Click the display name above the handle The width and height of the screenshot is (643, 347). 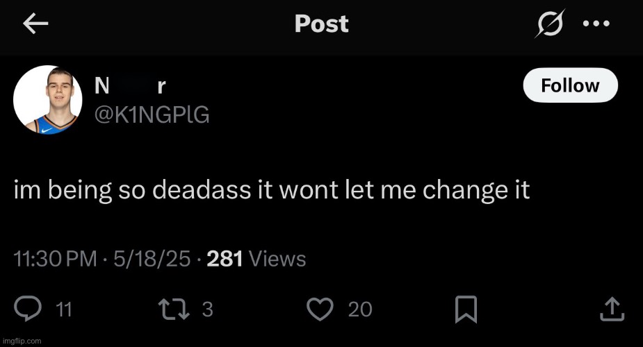tap(130, 86)
